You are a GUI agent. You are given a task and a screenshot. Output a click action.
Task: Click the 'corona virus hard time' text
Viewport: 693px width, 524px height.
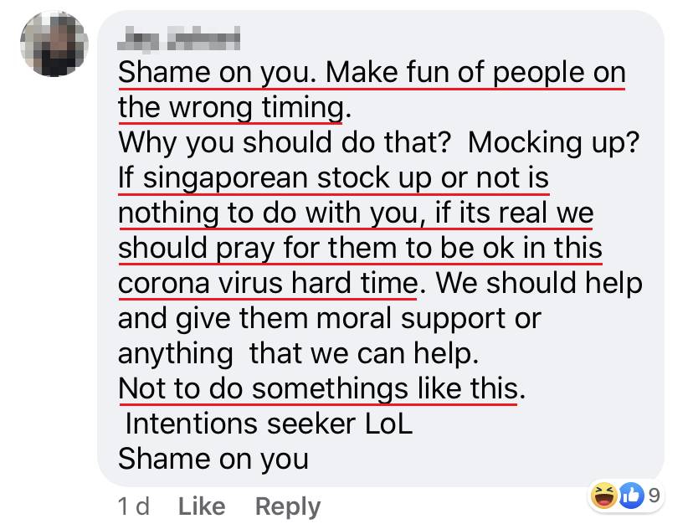[268, 283]
